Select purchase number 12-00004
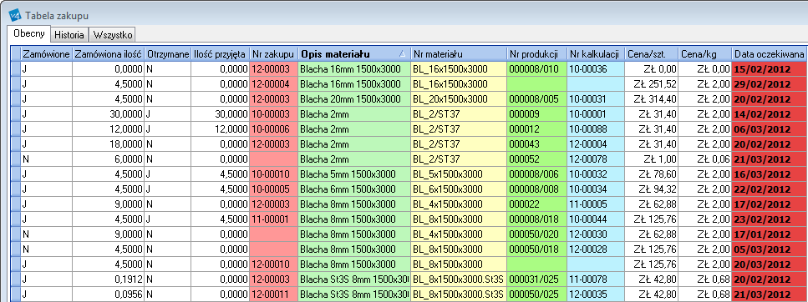808x302 pixels. point(273,84)
